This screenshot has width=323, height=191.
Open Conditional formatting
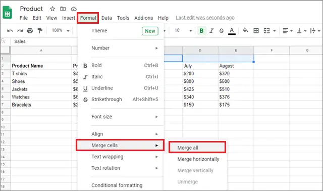click(121, 185)
